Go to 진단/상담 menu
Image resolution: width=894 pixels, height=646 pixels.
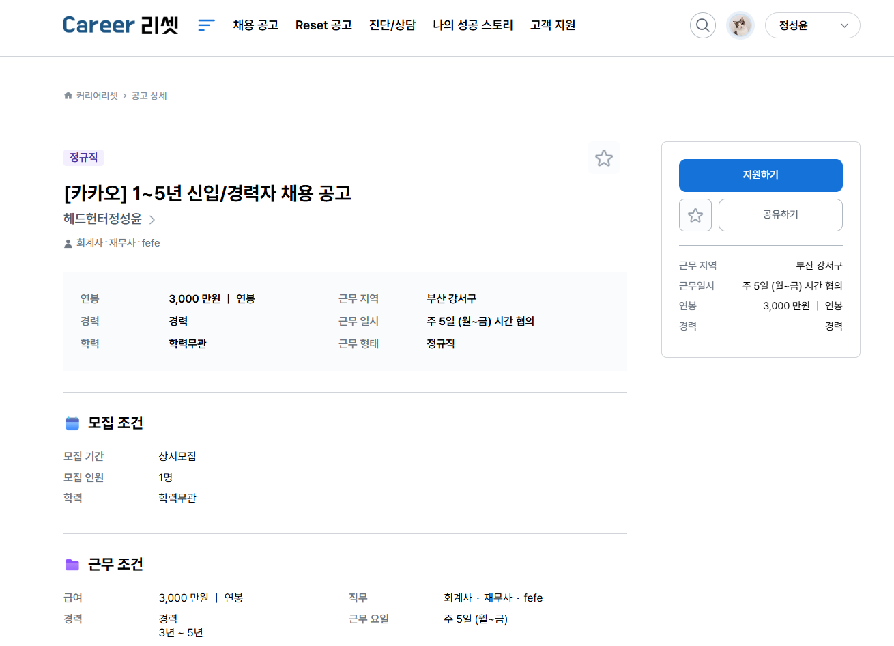[x=392, y=25]
